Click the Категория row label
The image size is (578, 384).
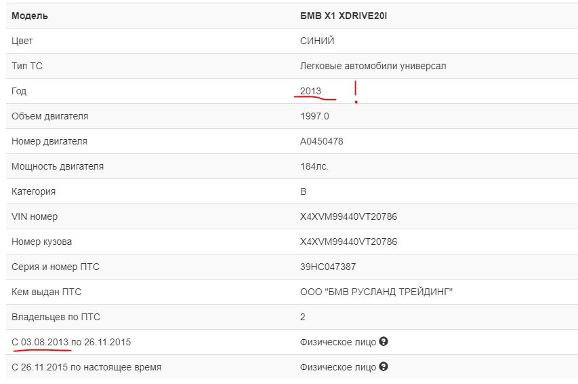[33, 191]
